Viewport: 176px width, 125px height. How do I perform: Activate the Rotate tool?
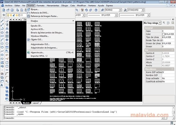[7, 43]
